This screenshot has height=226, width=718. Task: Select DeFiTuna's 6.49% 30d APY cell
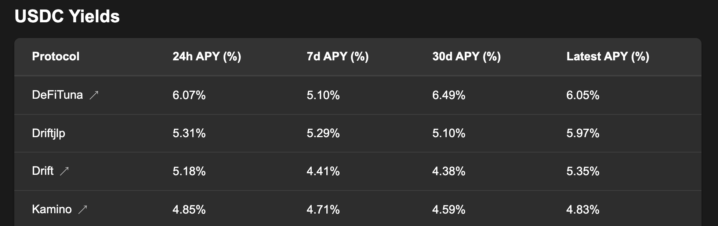coord(449,95)
